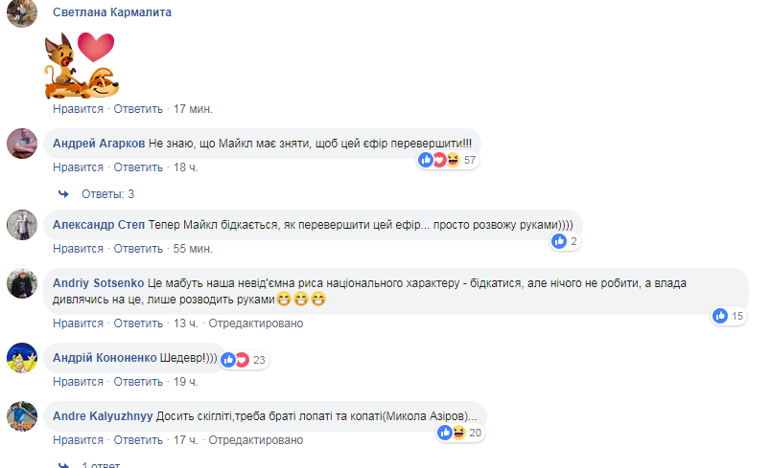Expand the 'Ответы: 3' replies thread
Image resolution: width=771 pixels, height=468 pixels.
(107, 194)
